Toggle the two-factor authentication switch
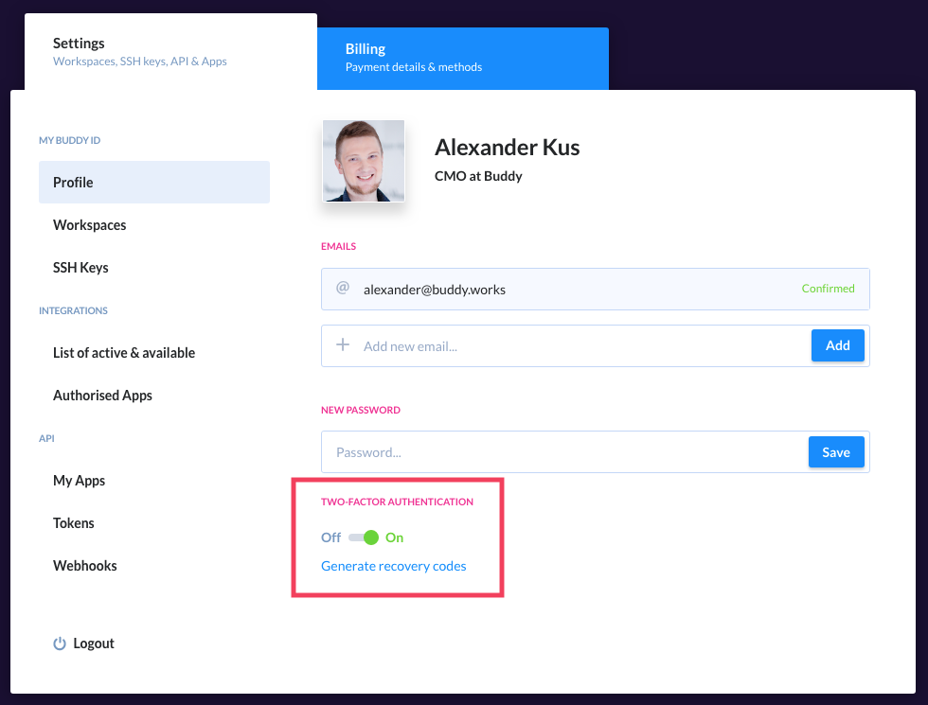 tap(364, 538)
